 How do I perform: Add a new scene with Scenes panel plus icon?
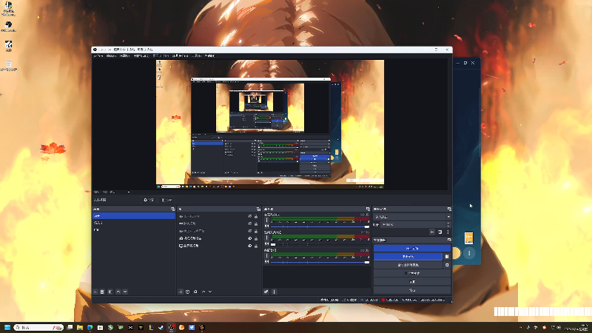[95, 292]
